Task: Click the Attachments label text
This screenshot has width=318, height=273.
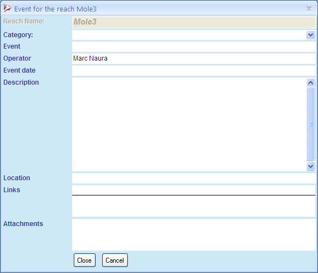Action: (23, 224)
